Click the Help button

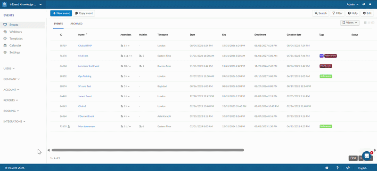[352, 13]
